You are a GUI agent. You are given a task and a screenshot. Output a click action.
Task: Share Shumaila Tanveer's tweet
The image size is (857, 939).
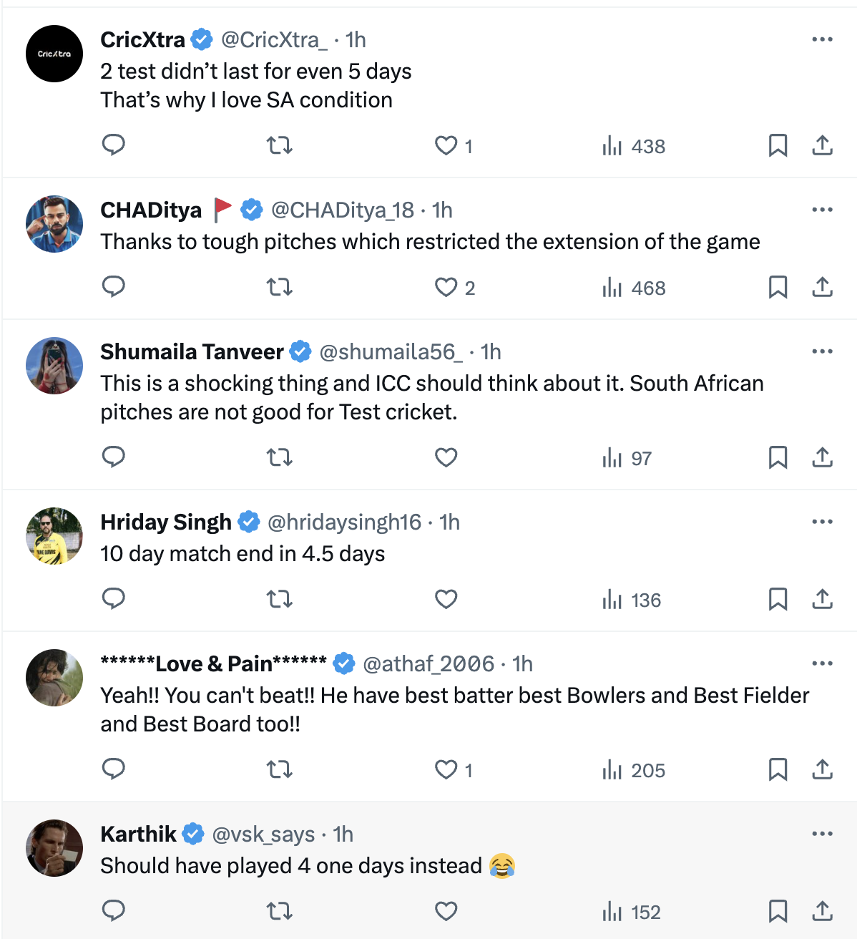click(x=822, y=457)
